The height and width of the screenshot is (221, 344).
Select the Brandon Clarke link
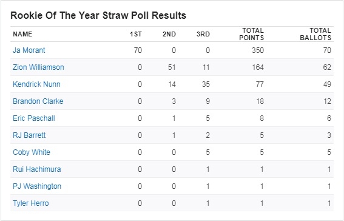(38, 101)
